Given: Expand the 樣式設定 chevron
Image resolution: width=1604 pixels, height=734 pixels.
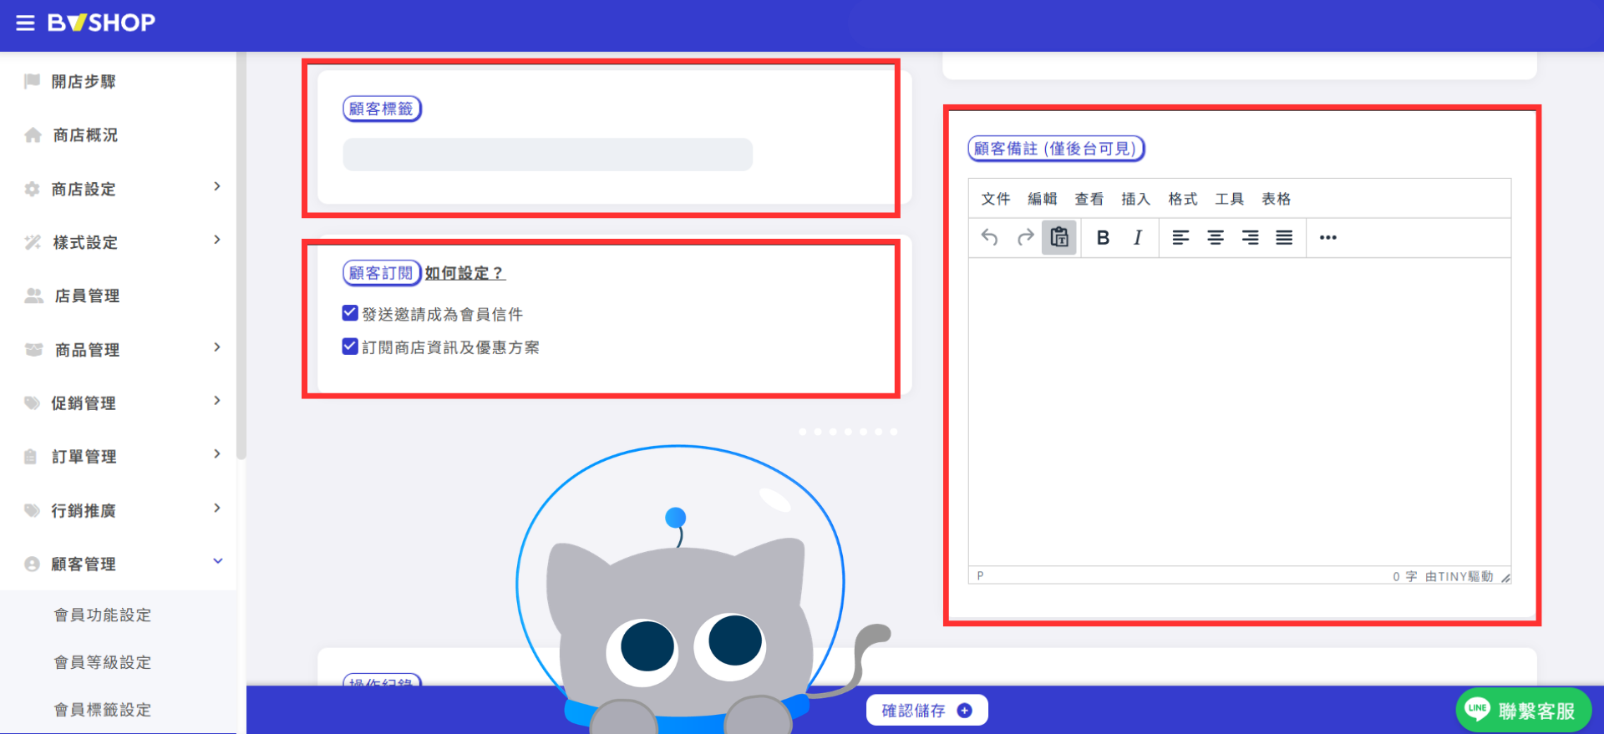Looking at the screenshot, I should pyautogui.click(x=217, y=240).
